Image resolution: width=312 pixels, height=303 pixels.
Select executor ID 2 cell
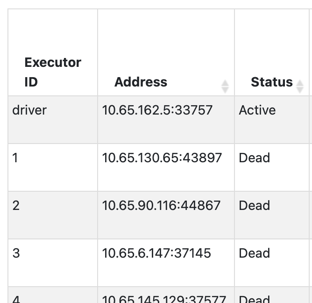[16, 206]
